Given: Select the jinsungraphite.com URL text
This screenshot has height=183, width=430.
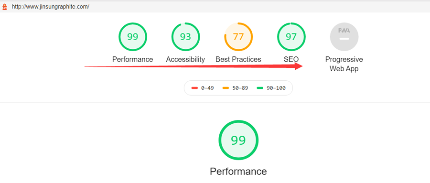Looking at the screenshot, I should click(x=50, y=7).
